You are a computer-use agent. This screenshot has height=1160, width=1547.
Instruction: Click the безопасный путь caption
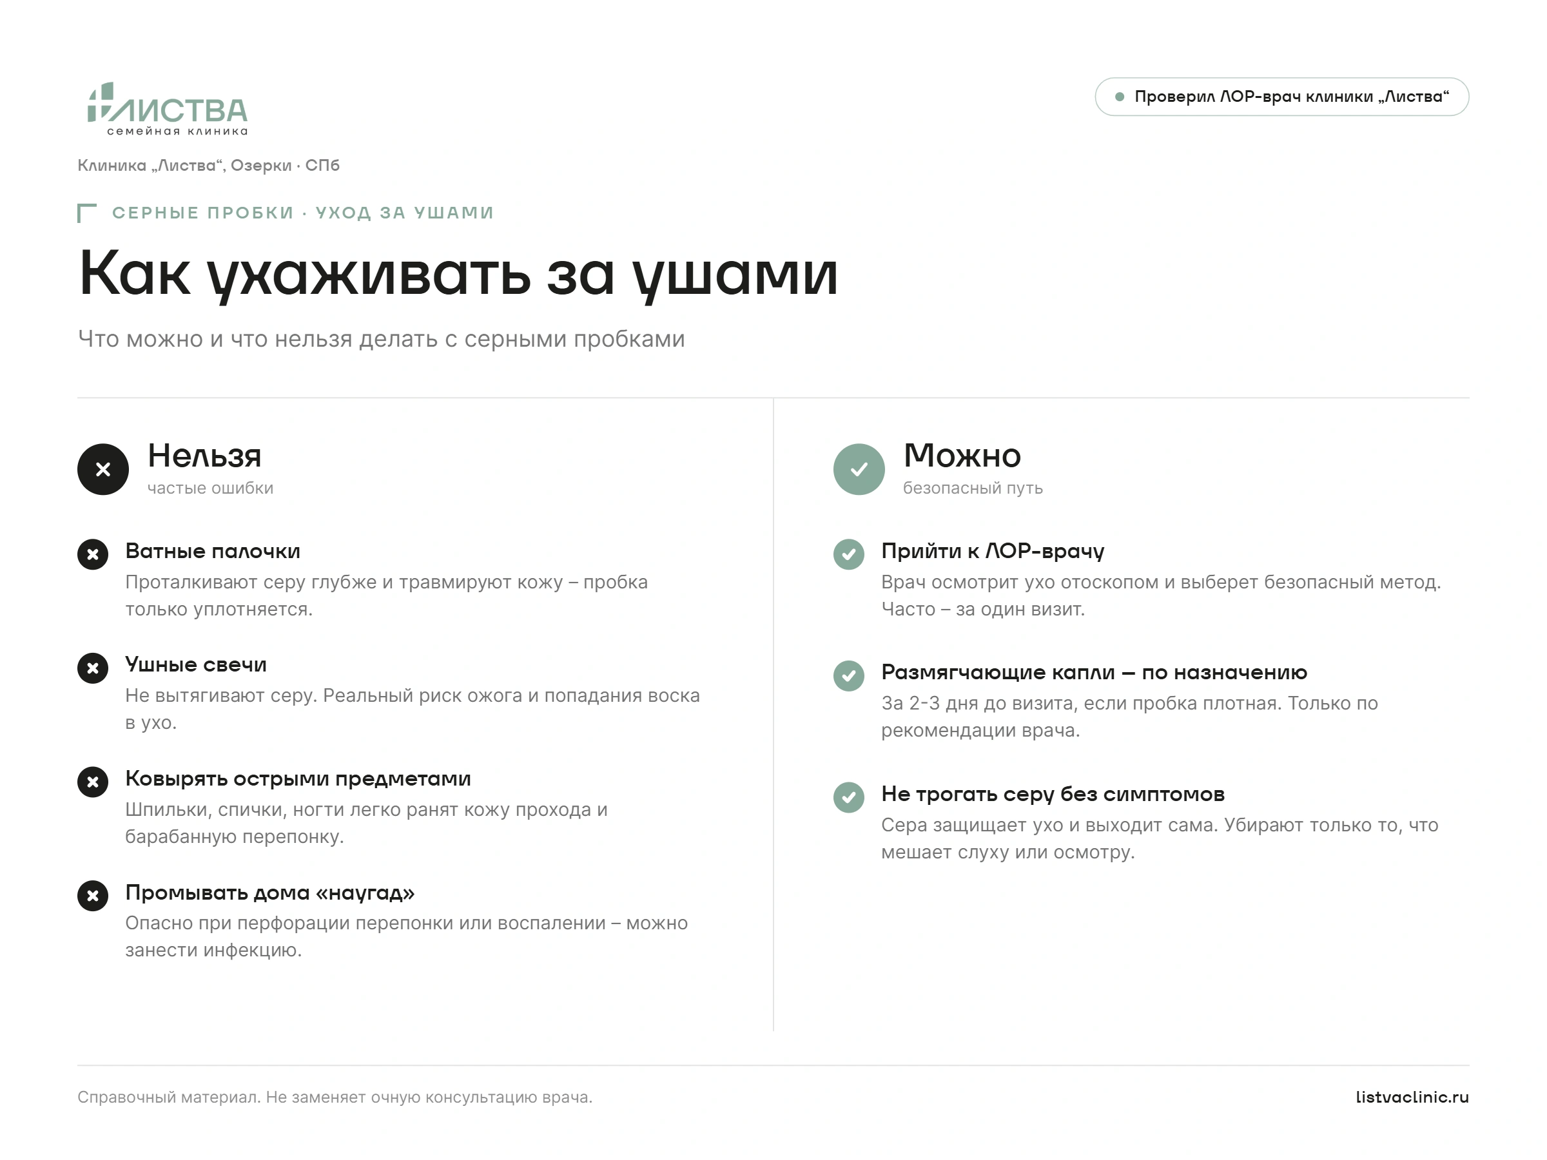point(973,488)
